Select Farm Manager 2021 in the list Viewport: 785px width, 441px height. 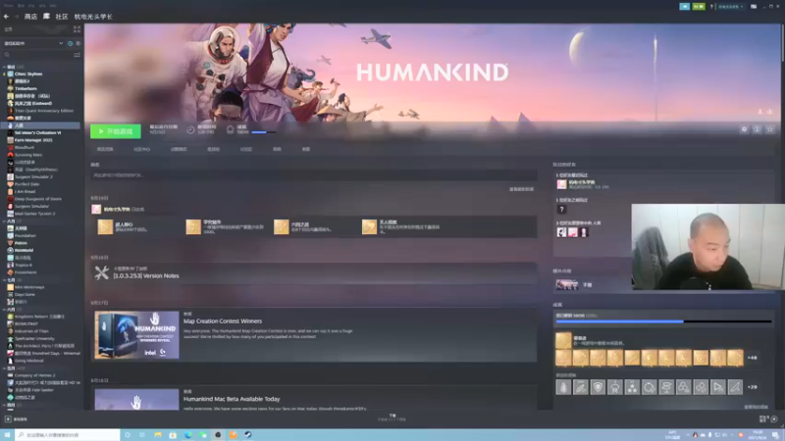[33, 140]
